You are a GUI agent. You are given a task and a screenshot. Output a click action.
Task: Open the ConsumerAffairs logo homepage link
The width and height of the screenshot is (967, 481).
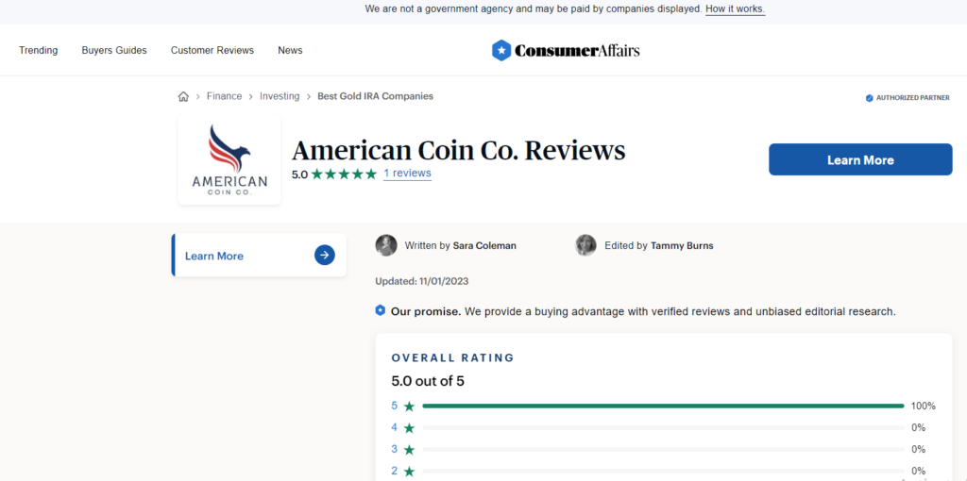(x=566, y=51)
